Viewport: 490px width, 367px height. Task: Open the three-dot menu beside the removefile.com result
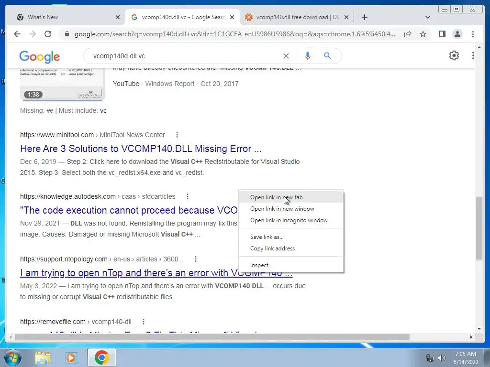(x=143, y=322)
